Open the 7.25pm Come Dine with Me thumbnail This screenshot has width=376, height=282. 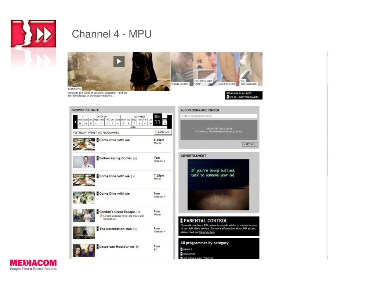tap(84, 180)
